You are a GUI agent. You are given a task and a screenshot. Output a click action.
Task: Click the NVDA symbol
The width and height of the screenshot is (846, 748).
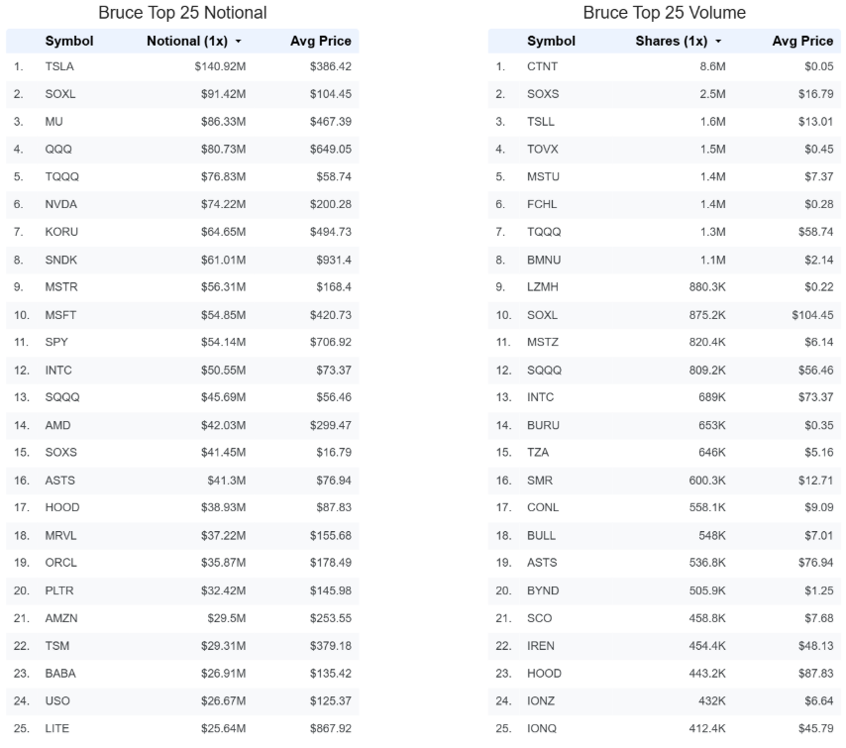tap(61, 204)
